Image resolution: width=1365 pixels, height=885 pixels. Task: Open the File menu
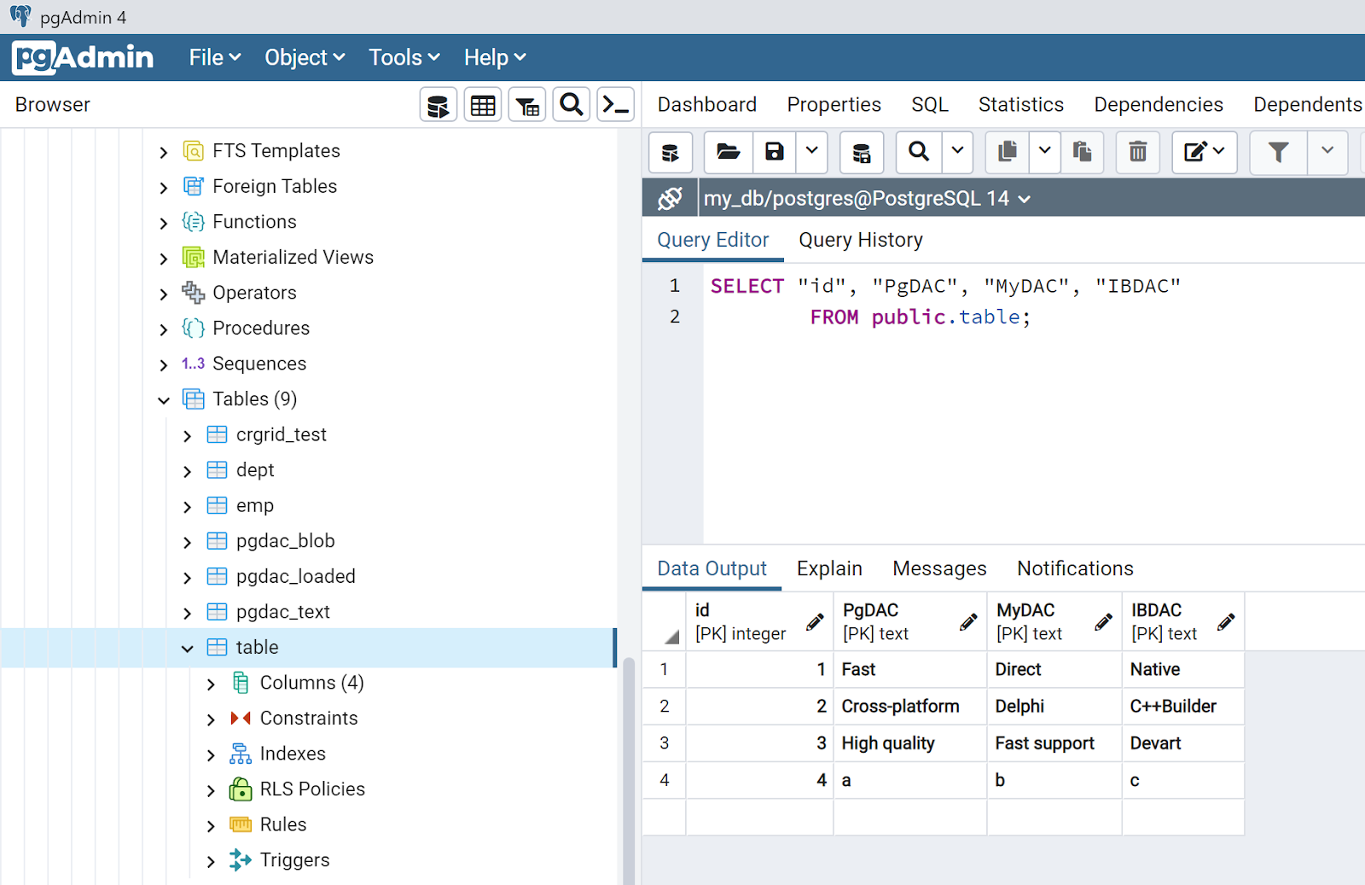(x=215, y=57)
